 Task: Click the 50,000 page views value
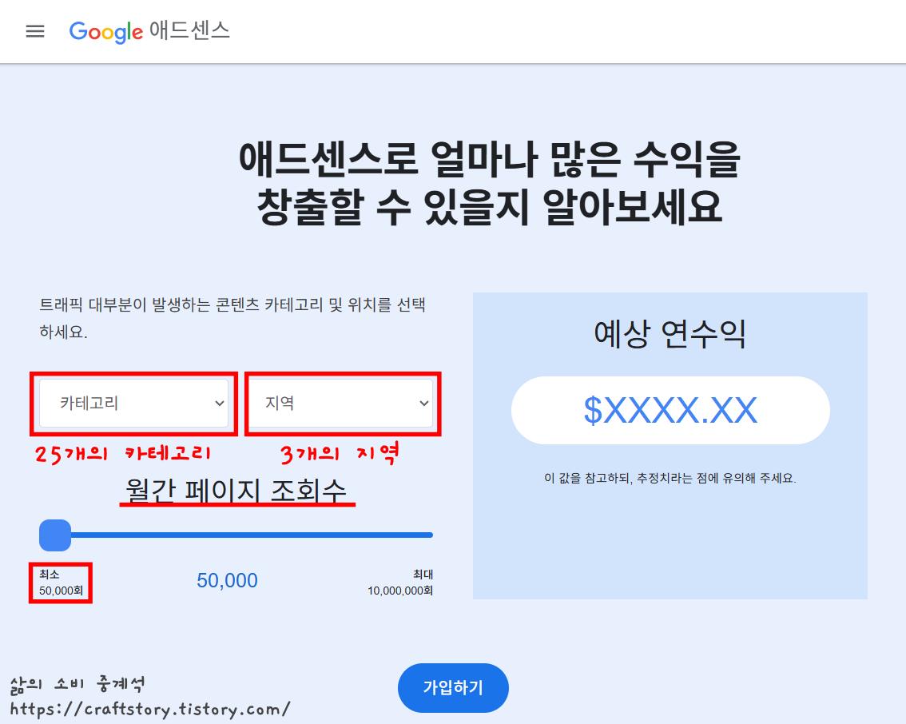pos(227,580)
